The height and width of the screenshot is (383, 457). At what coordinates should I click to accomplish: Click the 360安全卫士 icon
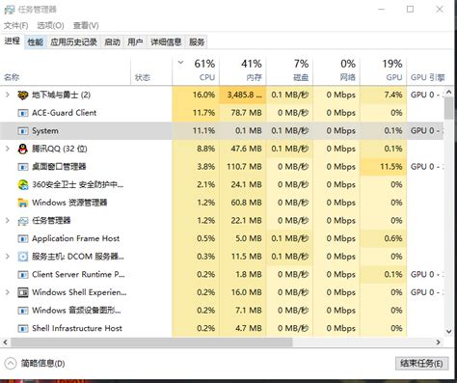coord(23,185)
